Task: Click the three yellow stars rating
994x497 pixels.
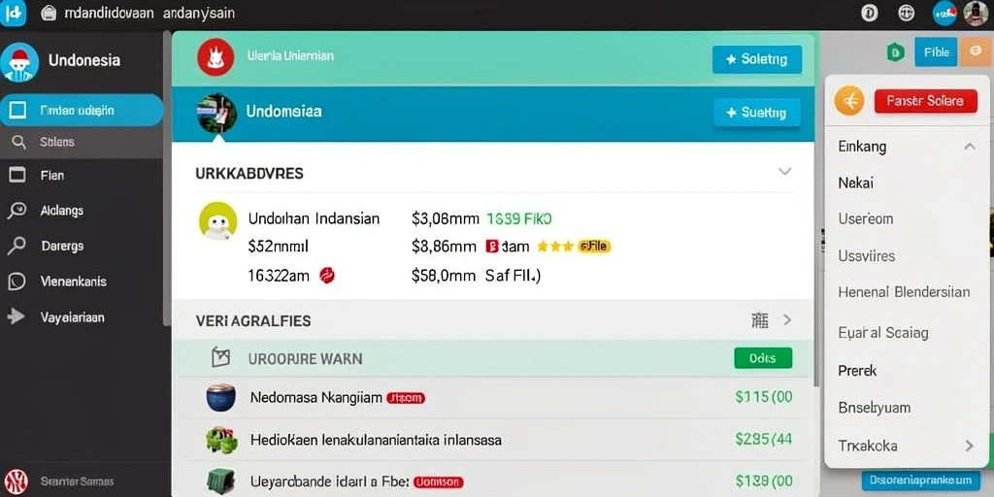Action: [555, 247]
